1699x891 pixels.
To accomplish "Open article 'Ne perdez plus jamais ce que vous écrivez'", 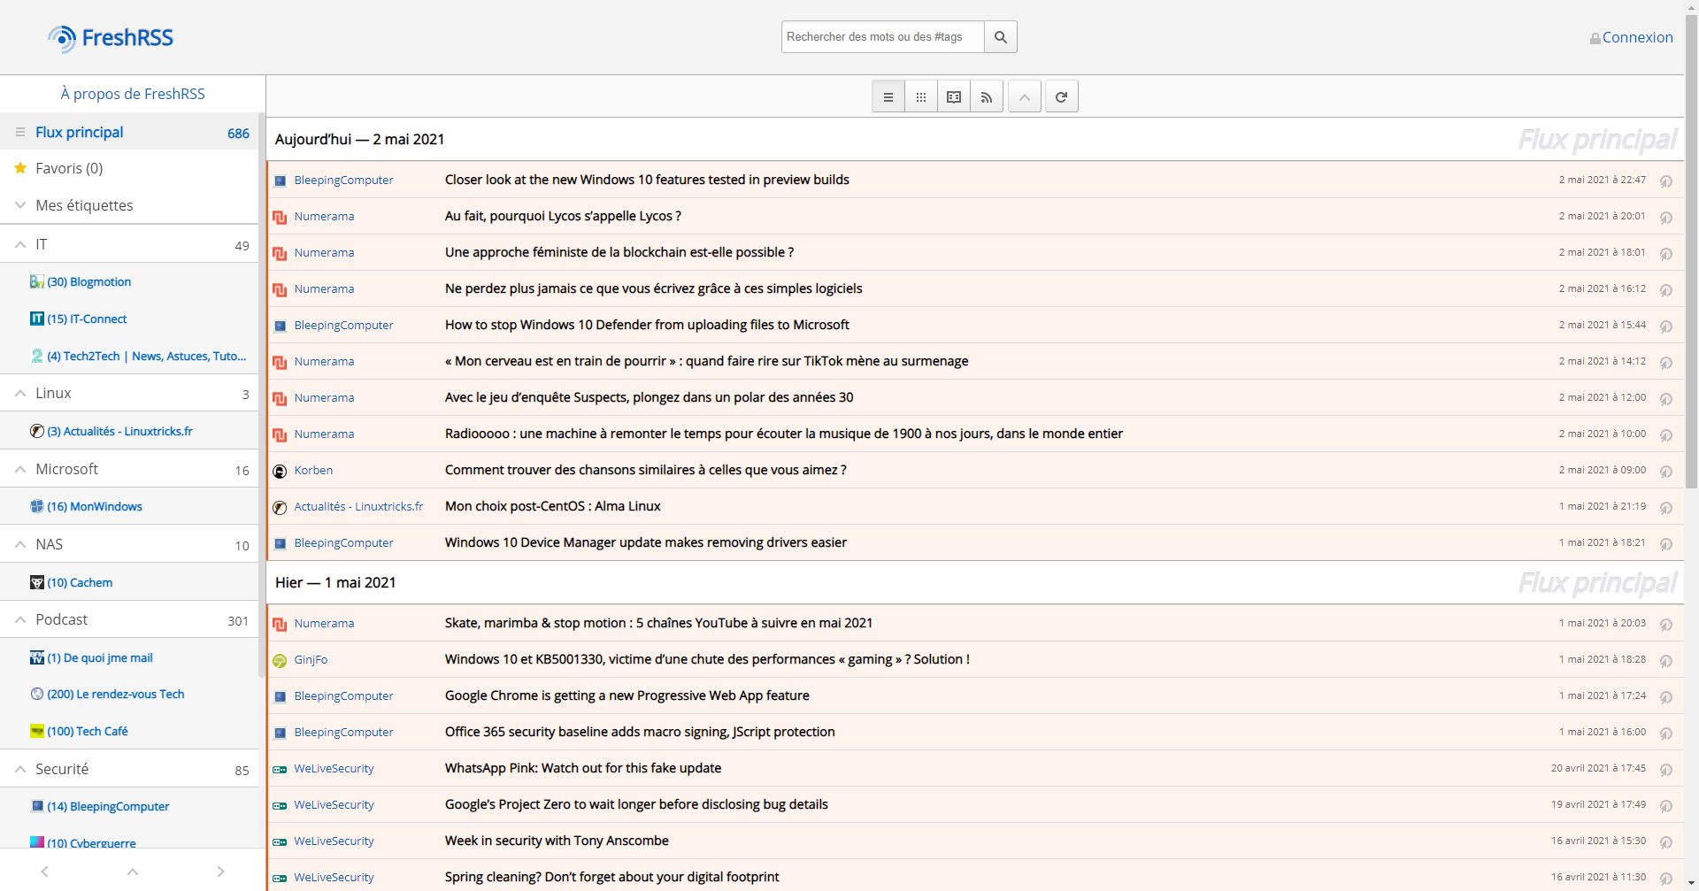I will tap(653, 288).
